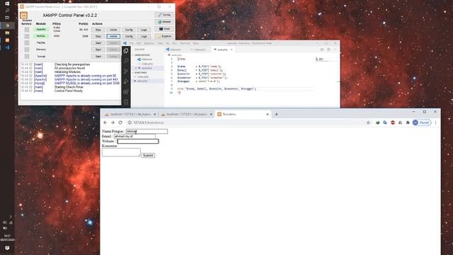Select Welcome under Open Editors

(x=147, y=59)
